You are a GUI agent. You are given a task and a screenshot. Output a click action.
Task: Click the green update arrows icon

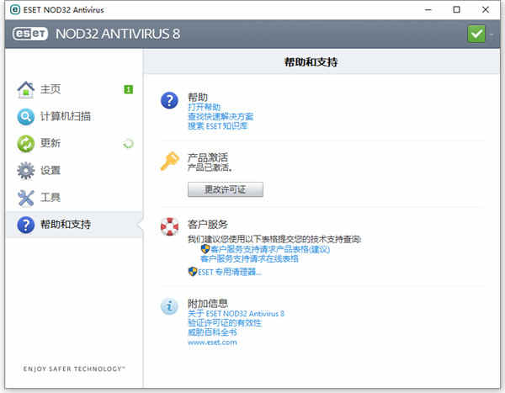pos(26,144)
